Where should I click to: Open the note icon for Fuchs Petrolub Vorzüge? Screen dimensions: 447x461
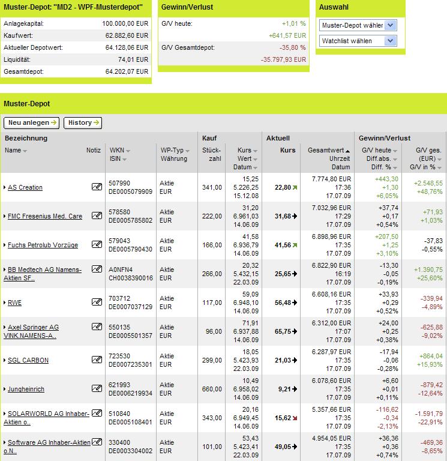pyautogui.click(x=97, y=244)
